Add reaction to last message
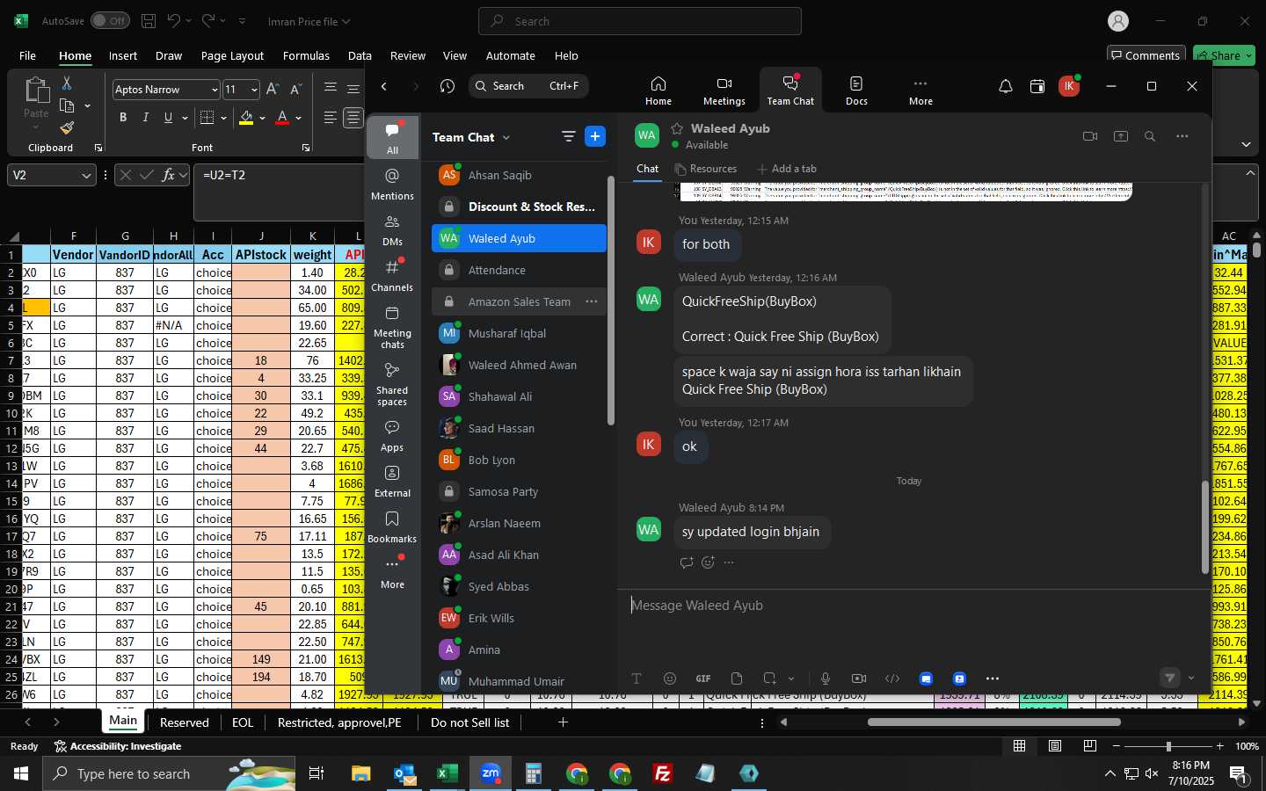The height and width of the screenshot is (791, 1266). tap(708, 562)
